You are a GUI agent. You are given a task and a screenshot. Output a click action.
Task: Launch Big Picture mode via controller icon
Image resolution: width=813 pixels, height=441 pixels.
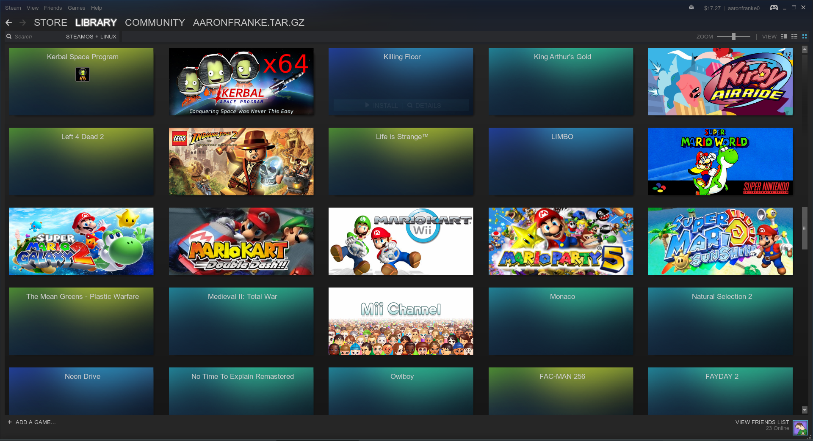point(774,8)
